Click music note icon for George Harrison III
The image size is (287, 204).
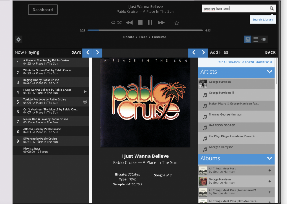tap(205, 95)
